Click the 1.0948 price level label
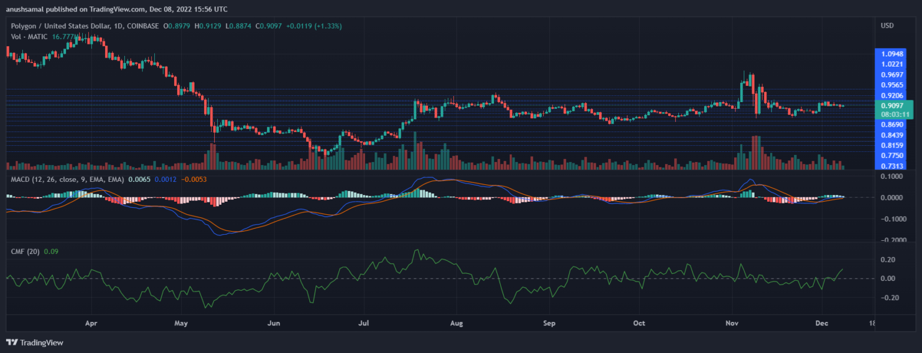Screen dimensions: 922x353 coord(893,53)
